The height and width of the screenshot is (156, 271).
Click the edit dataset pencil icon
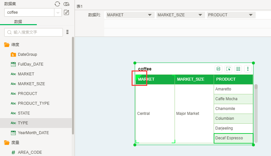tap(66, 12)
